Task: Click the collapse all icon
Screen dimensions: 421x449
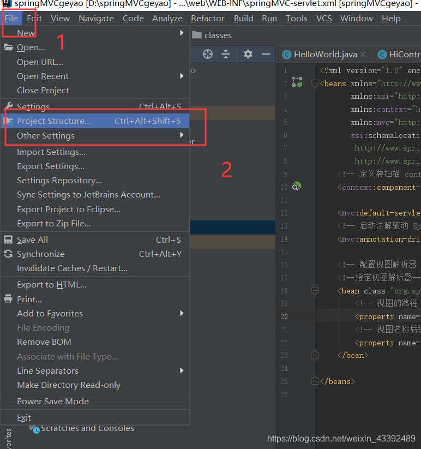Action: coord(226,54)
